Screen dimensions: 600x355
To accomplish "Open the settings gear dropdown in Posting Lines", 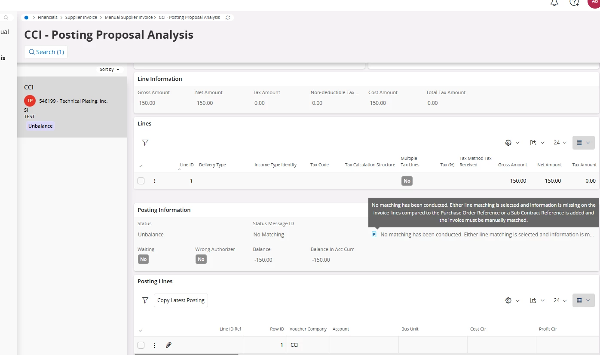I will (512, 300).
